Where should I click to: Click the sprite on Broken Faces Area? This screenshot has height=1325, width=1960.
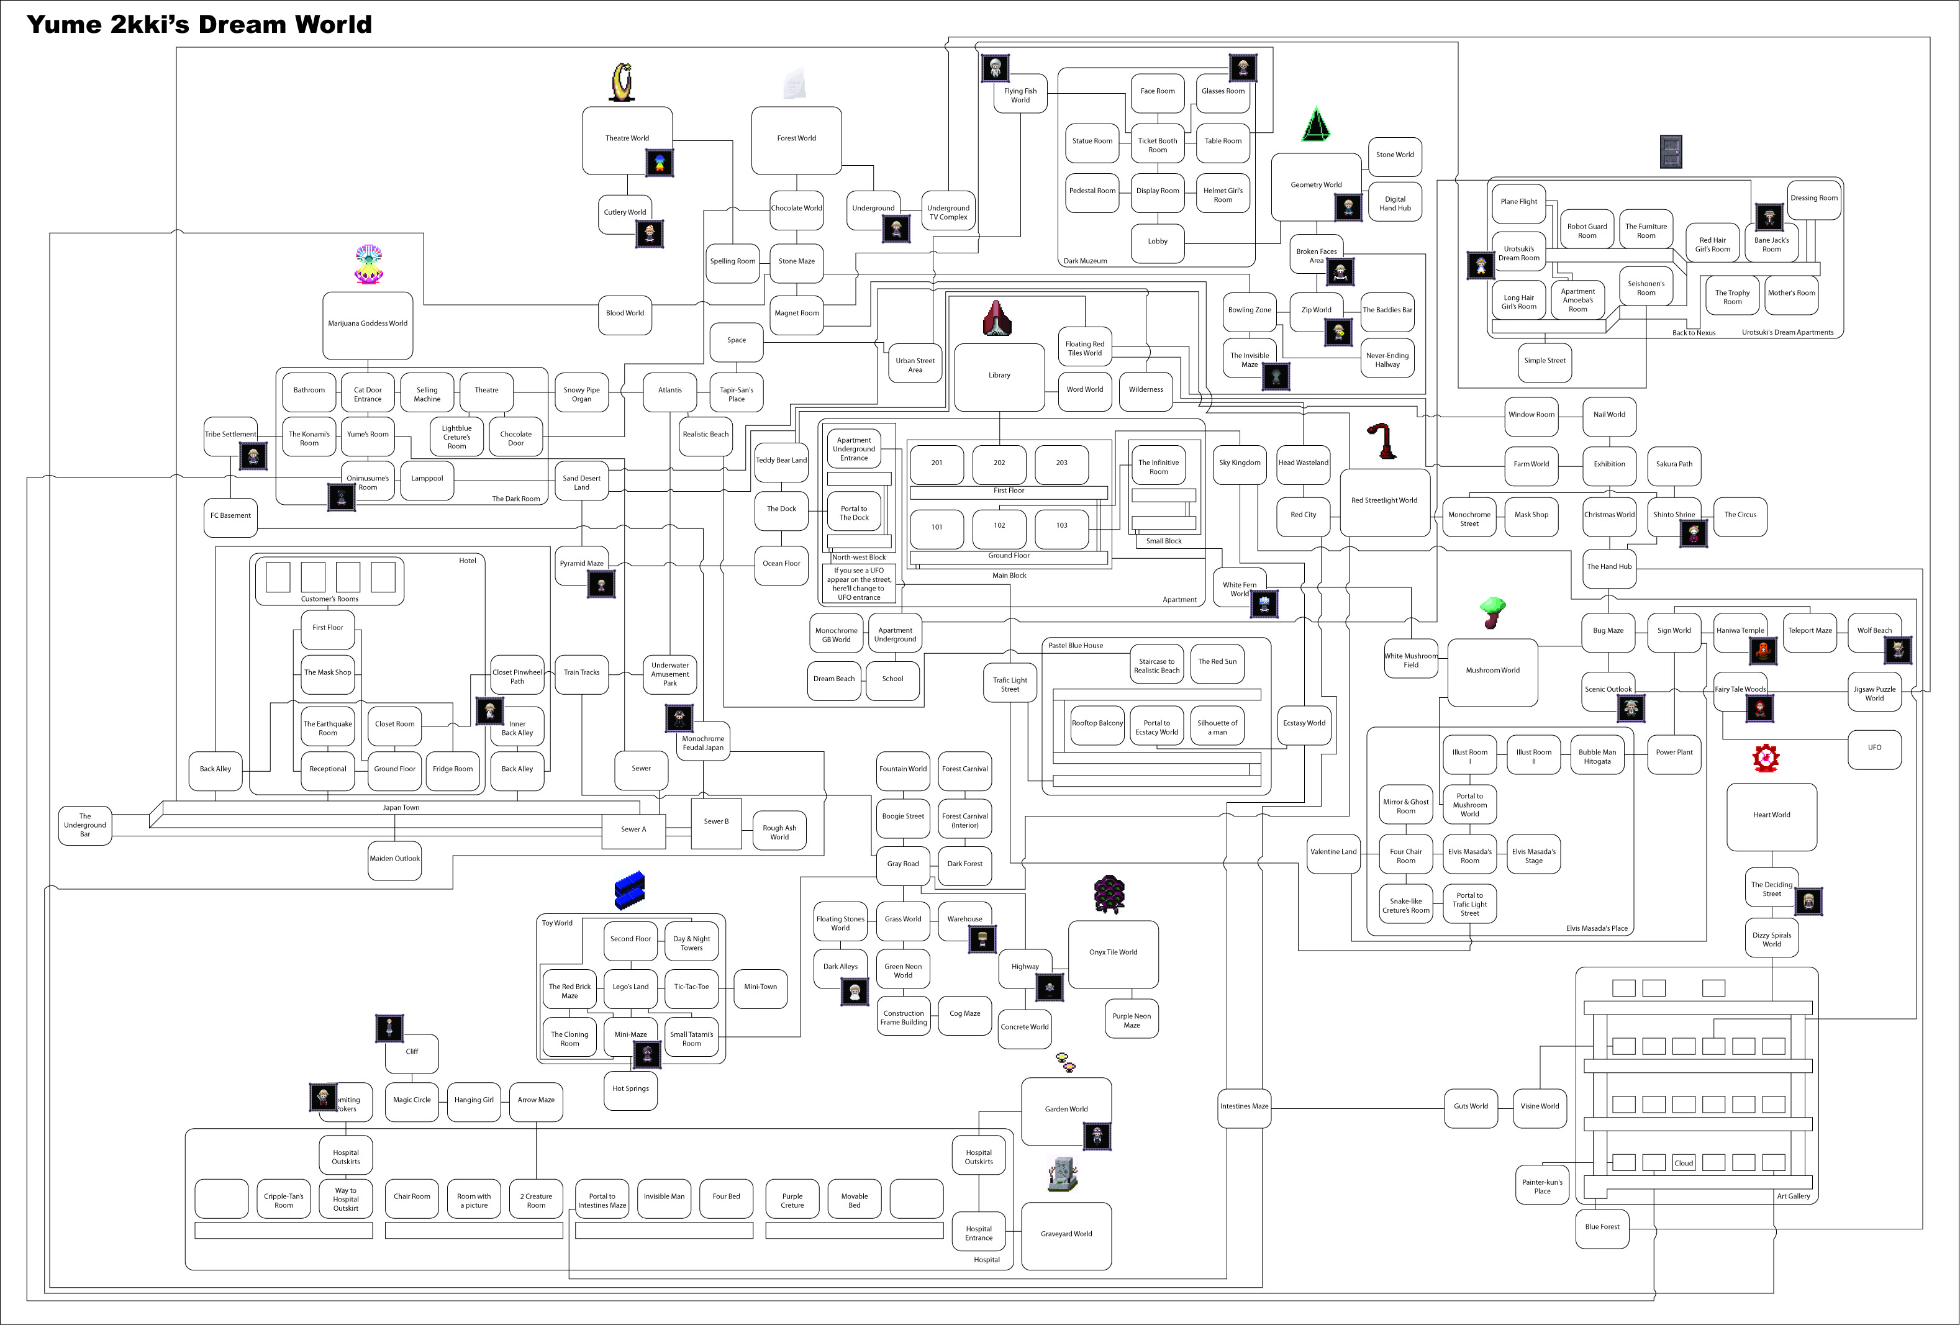point(1340,271)
